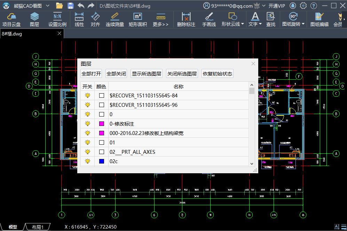This screenshot has height=231, width=347.
Task: Toggle visibility of layer 0-修改标注
Action: pyautogui.click(x=87, y=123)
